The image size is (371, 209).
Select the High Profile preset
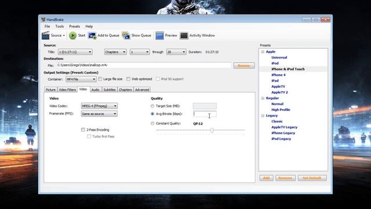[x=281, y=110]
